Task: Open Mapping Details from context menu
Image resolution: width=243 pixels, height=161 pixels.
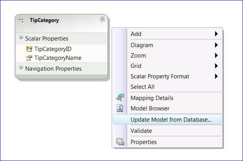Action: click(x=167, y=98)
